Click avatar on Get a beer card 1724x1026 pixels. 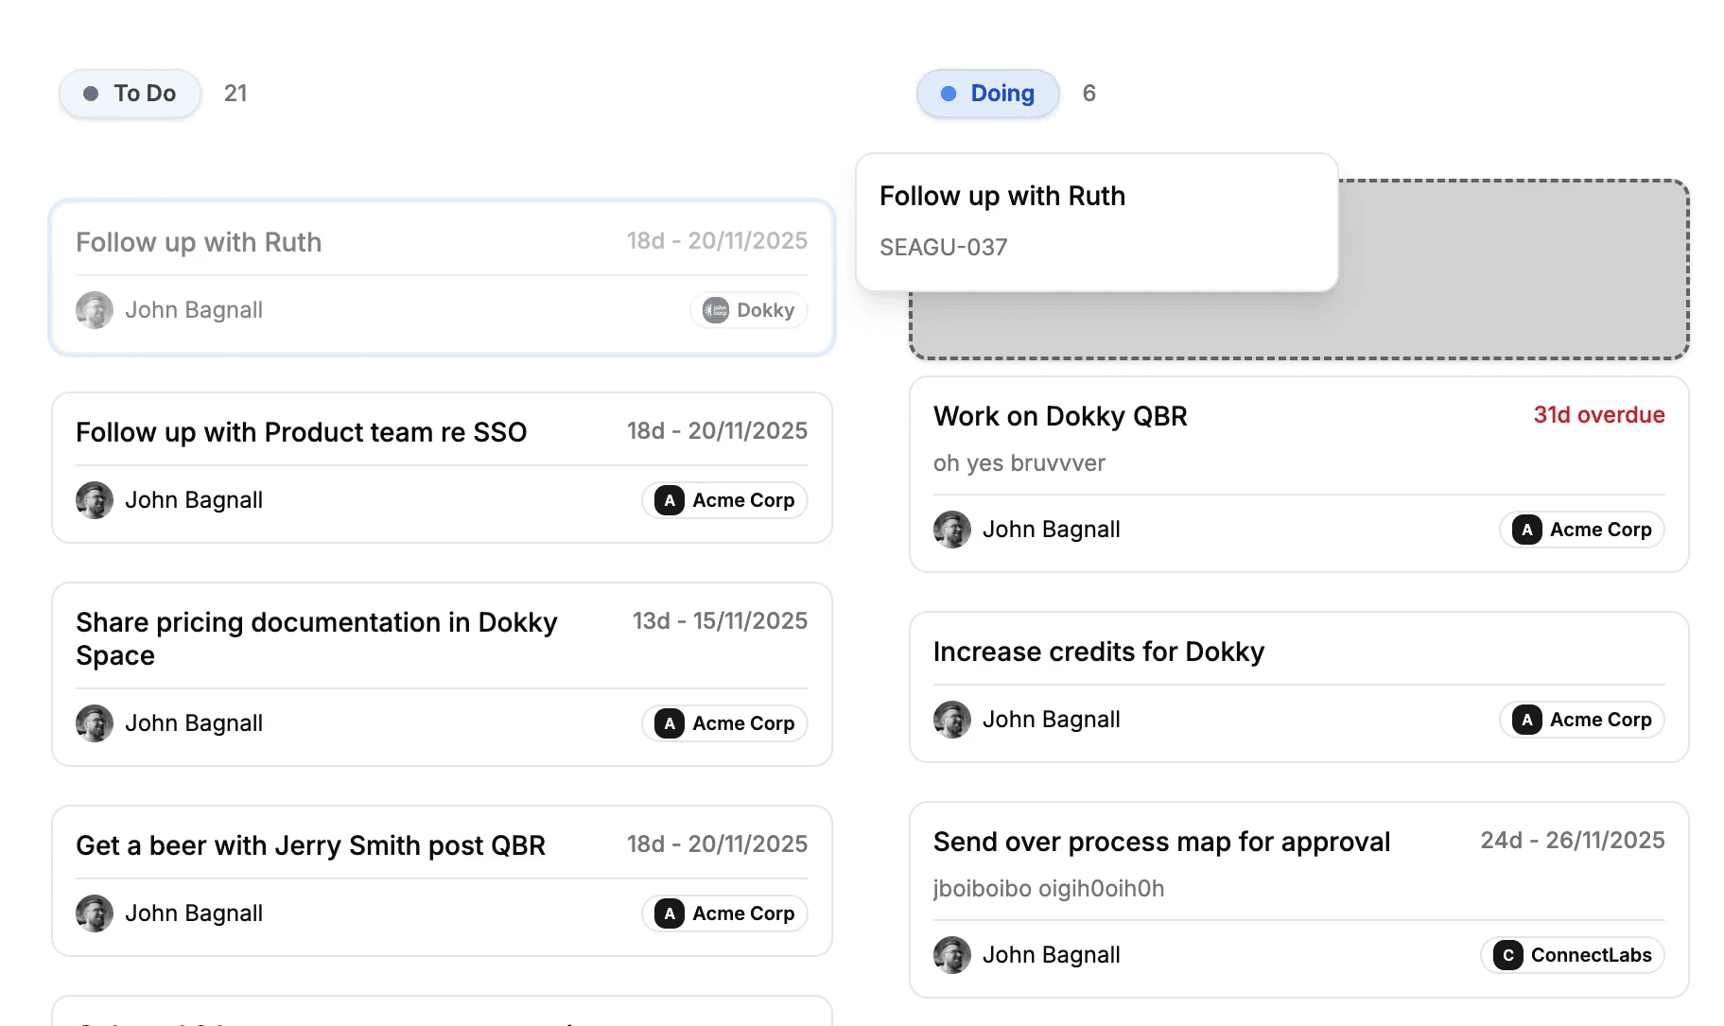click(x=95, y=913)
